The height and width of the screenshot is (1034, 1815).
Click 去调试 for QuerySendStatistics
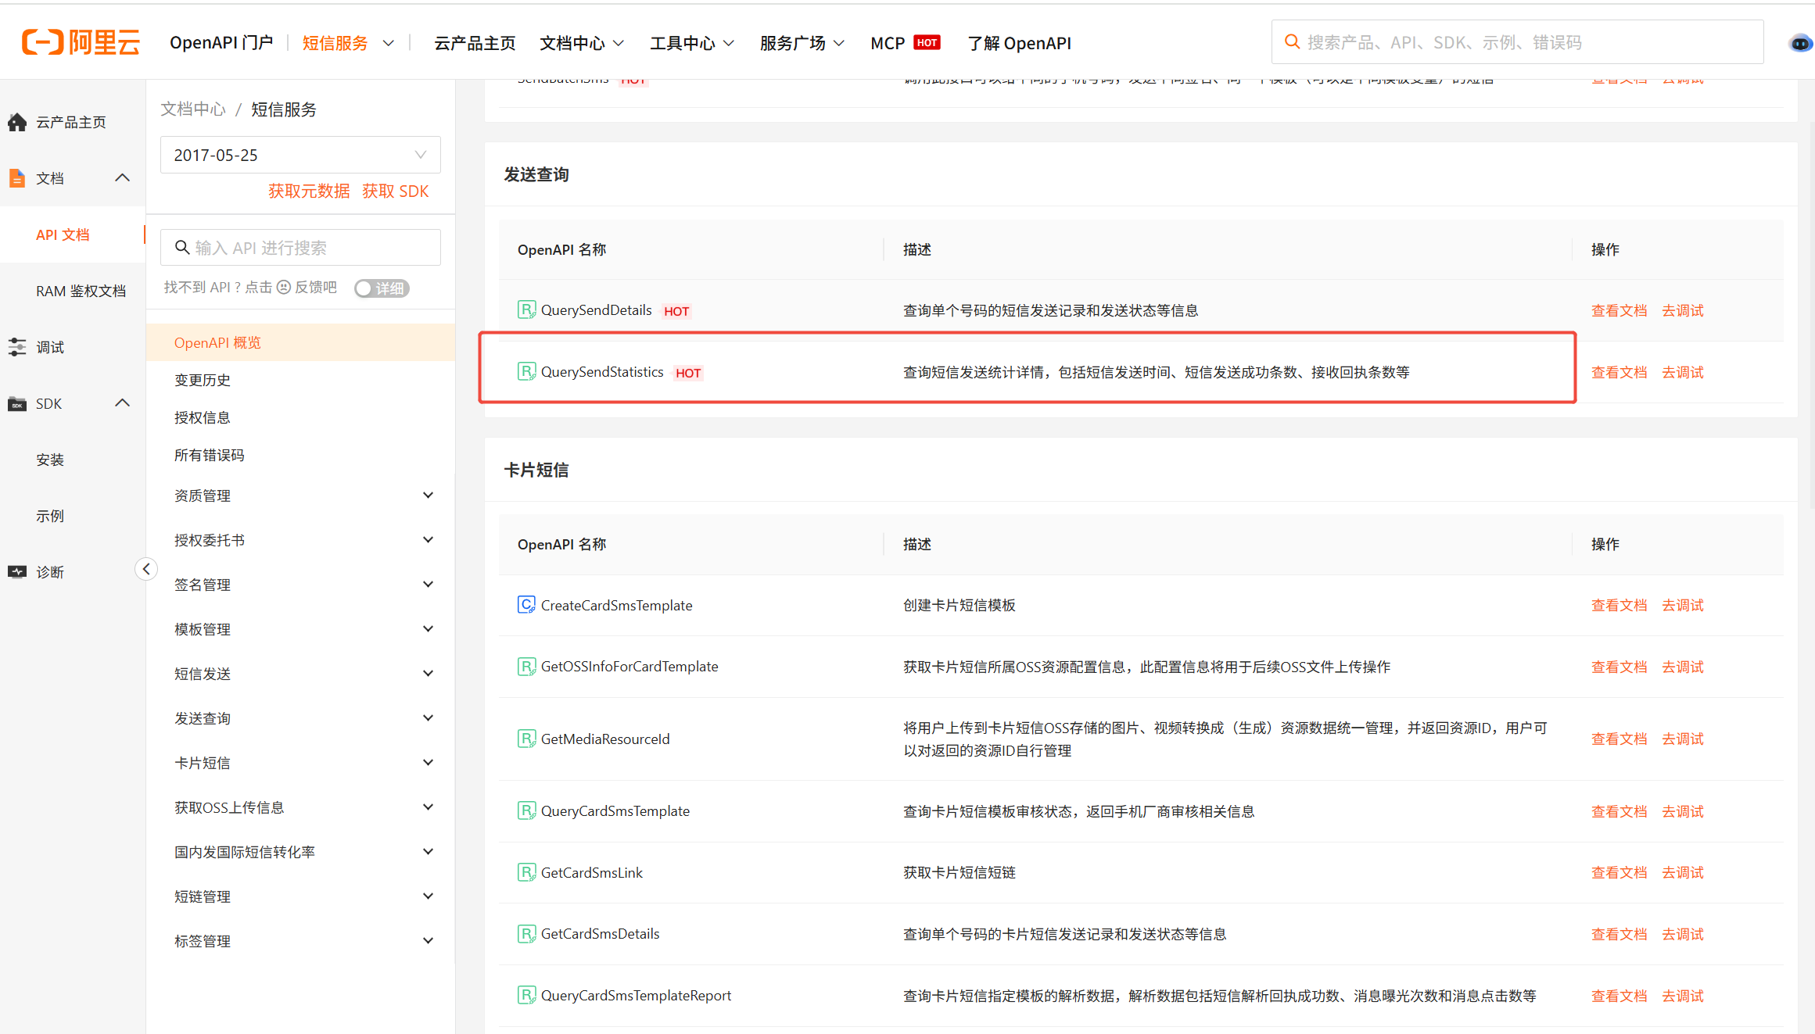(x=1683, y=373)
